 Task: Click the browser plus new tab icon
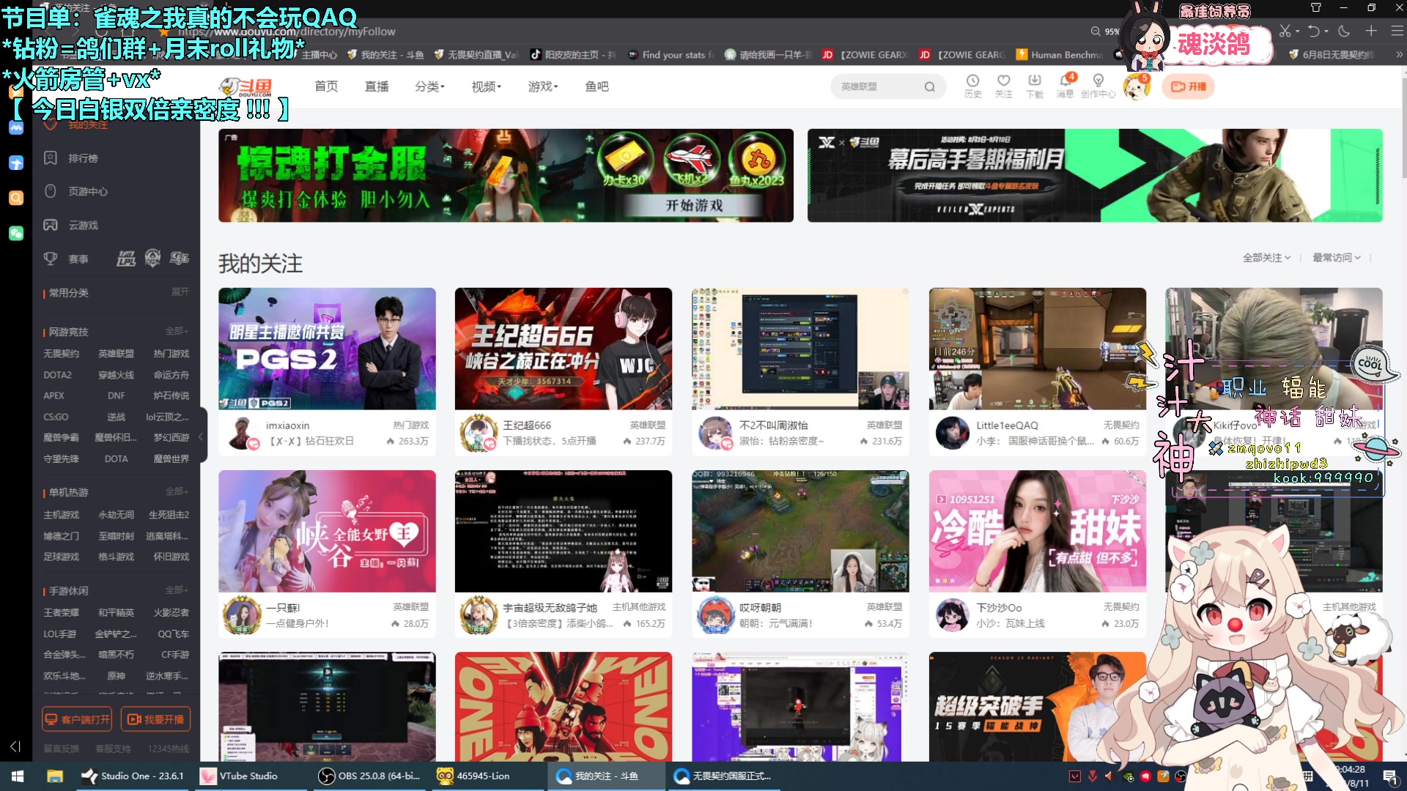point(1371,31)
